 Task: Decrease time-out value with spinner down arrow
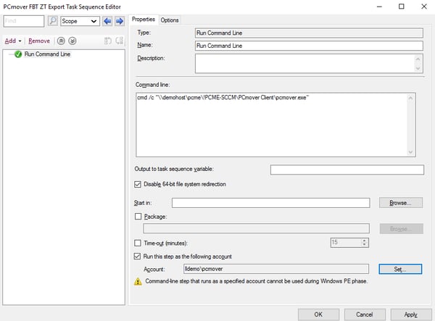[365, 245]
